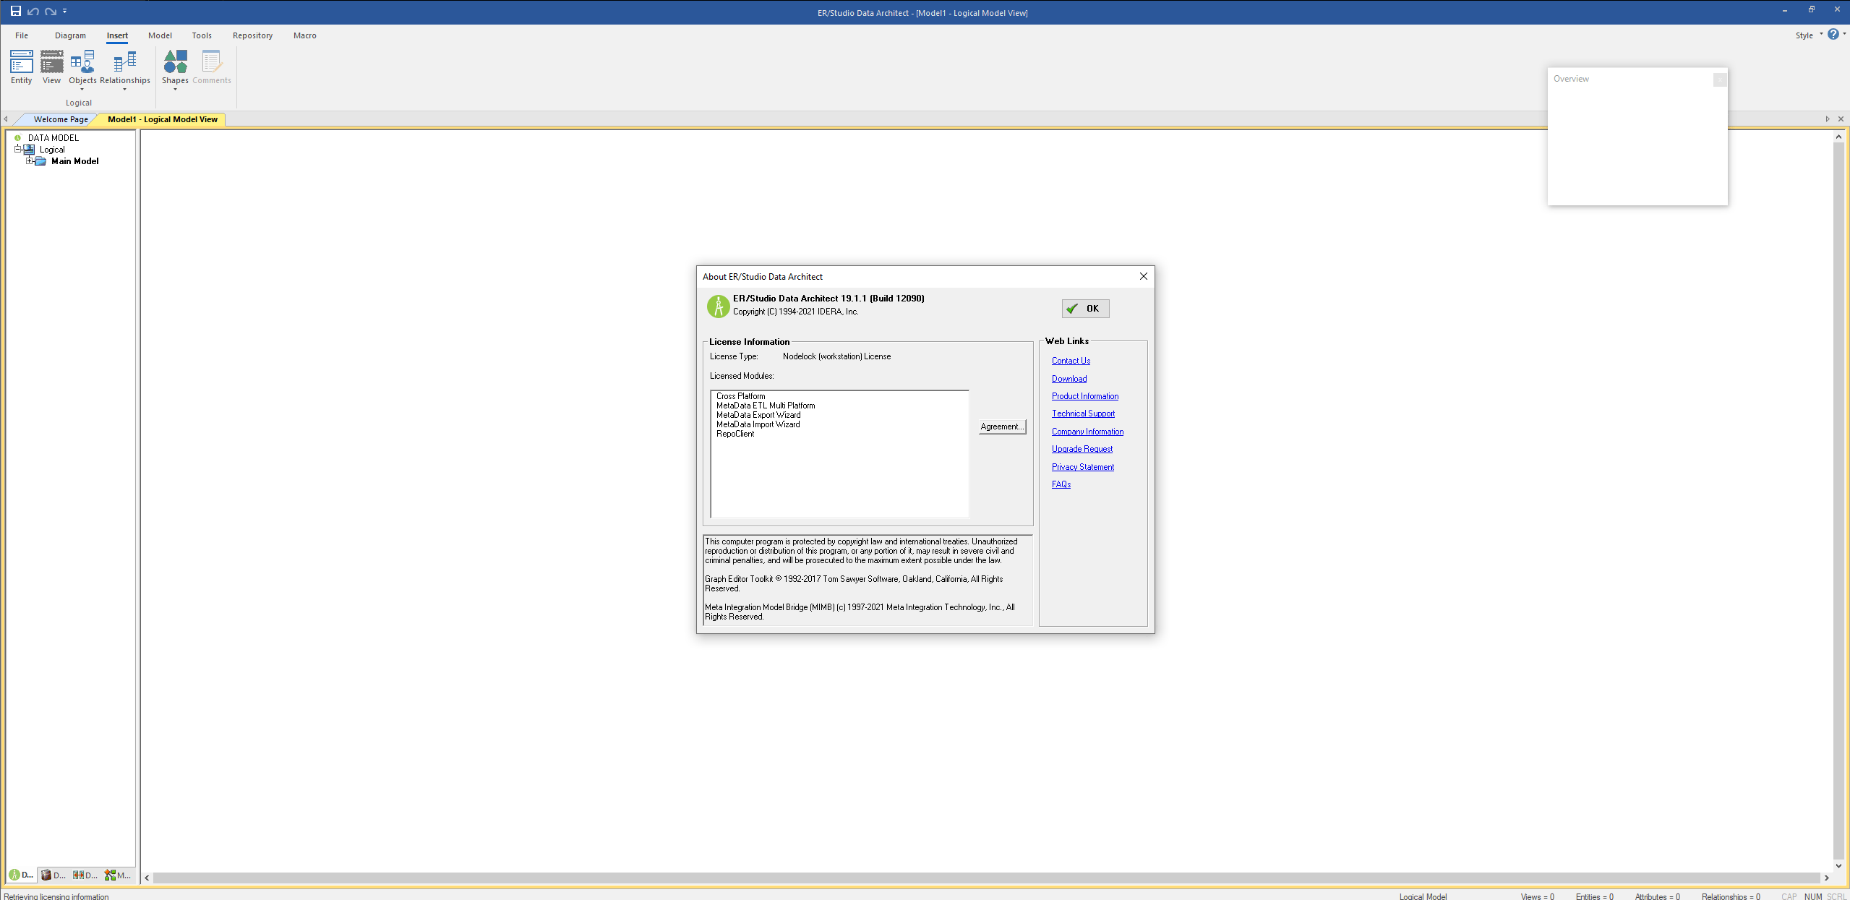Switch to the Diagram ribbon tab
Screen dimensions: 1850x900
click(x=70, y=35)
